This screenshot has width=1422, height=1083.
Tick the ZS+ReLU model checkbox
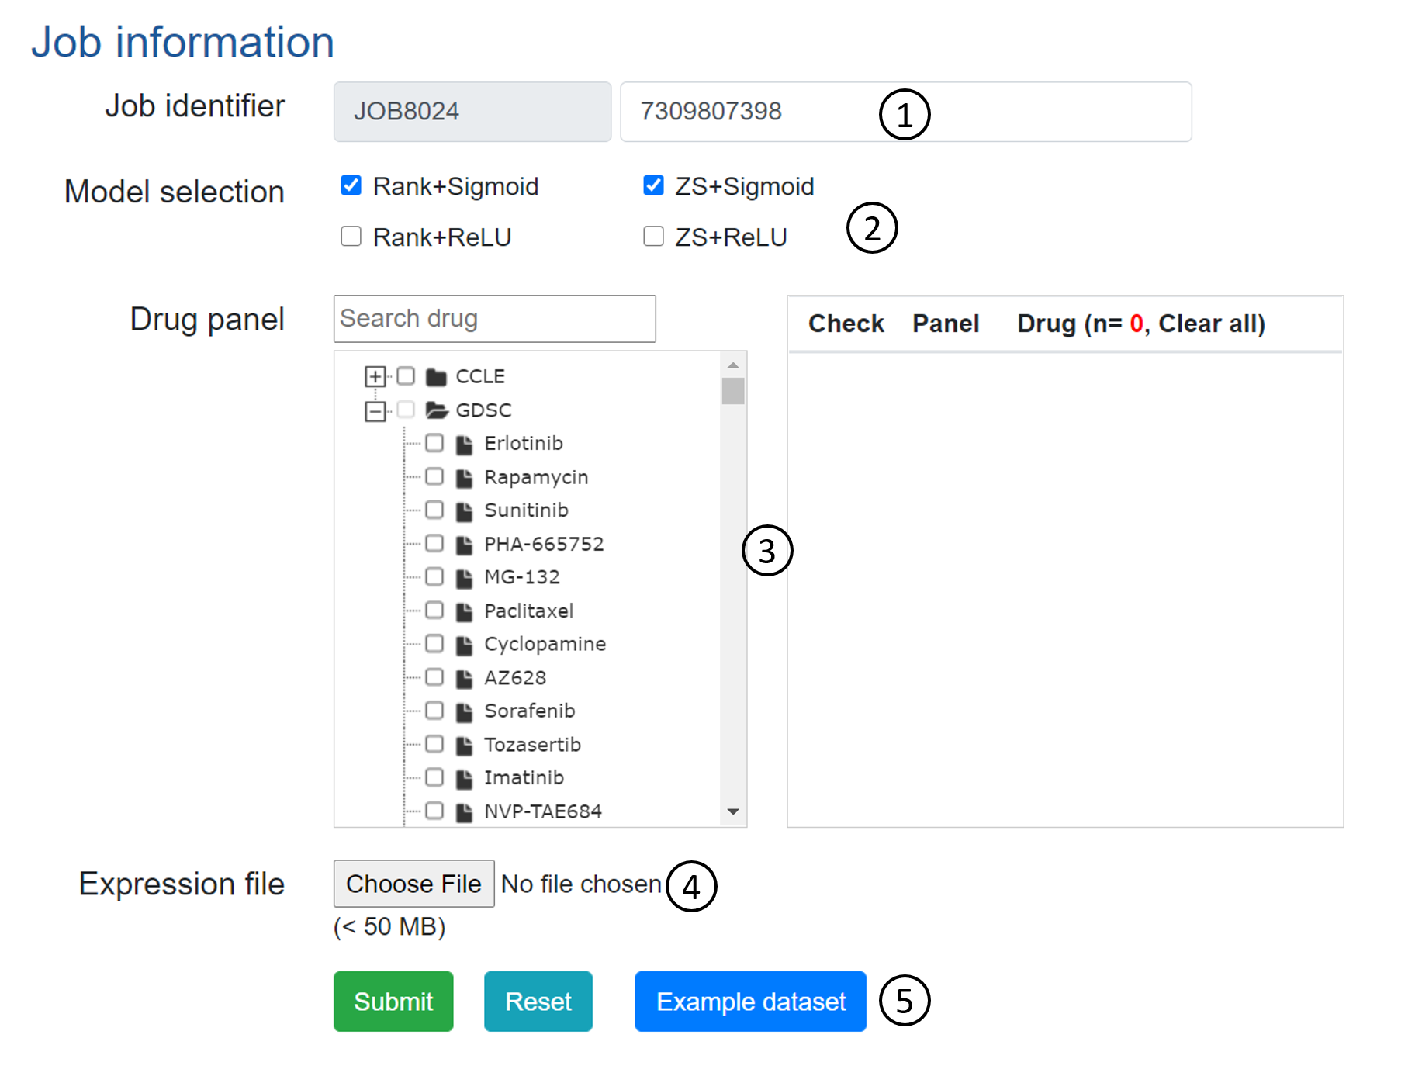tap(653, 236)
